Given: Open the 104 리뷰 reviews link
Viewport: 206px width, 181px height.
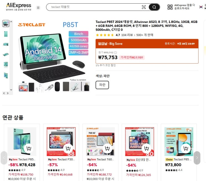Looking at the screenshot, I should 127,35.
